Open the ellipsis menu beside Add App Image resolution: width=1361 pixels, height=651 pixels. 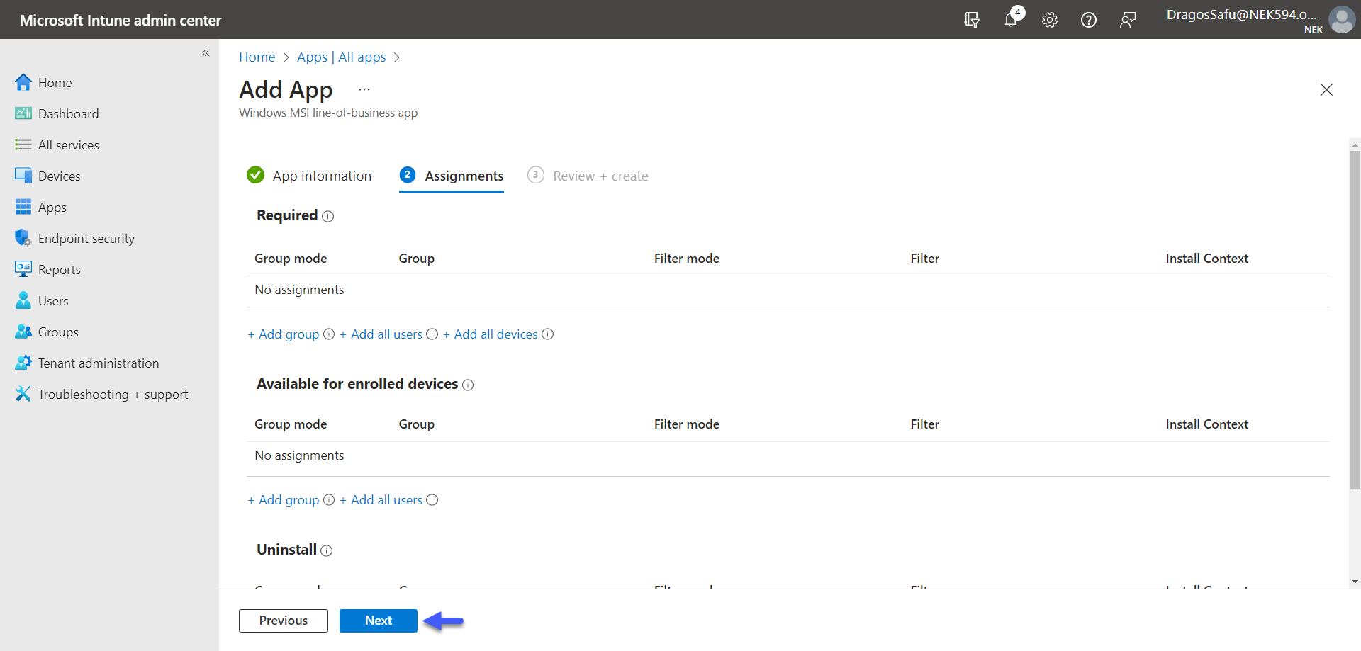364,89
